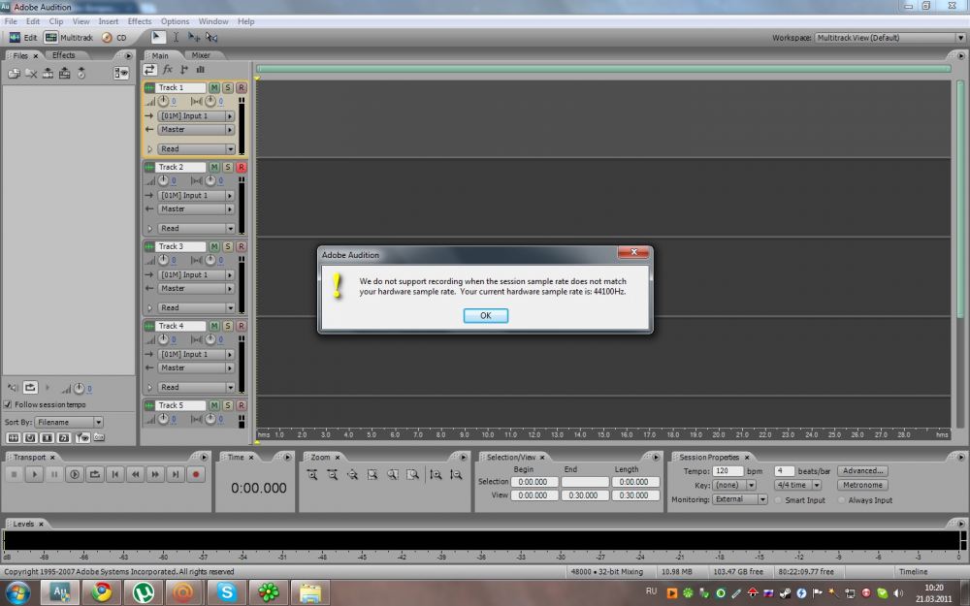
Task: Disarm record on Track 2
Action: tap(242, 167)
